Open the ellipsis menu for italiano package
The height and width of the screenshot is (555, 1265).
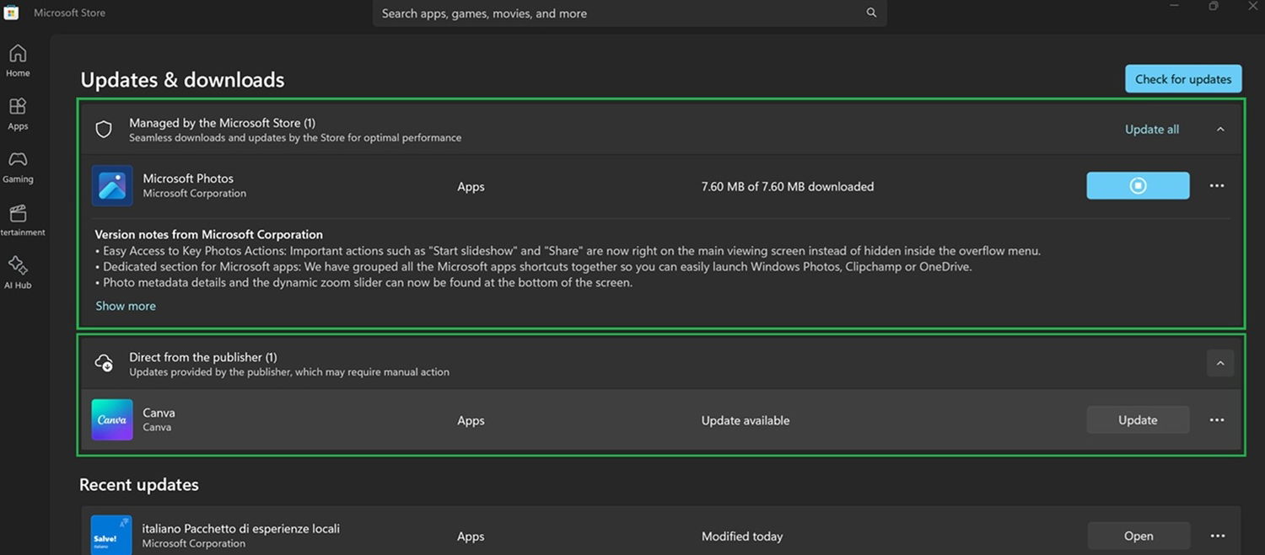pos(1216,535)
